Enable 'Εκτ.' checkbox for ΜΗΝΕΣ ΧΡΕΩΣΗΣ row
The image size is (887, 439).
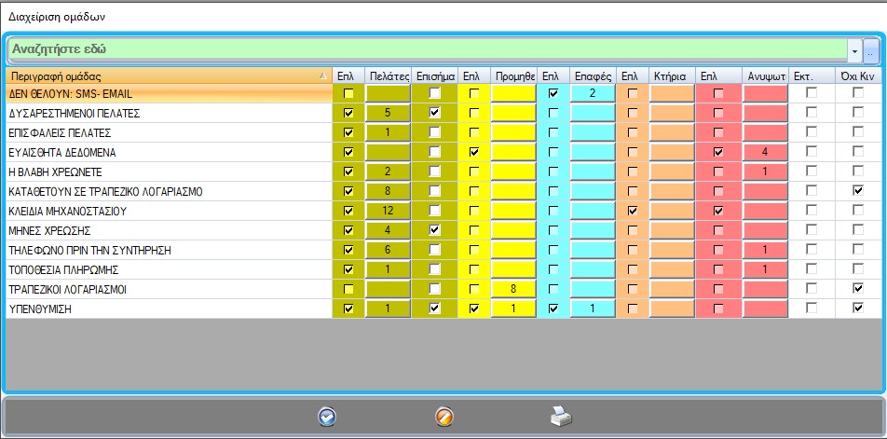(x=812, y=230)
